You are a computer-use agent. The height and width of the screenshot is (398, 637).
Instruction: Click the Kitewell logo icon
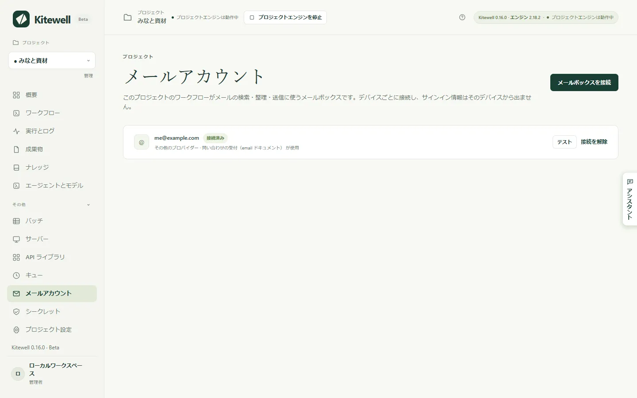click(x=21, y=19)
